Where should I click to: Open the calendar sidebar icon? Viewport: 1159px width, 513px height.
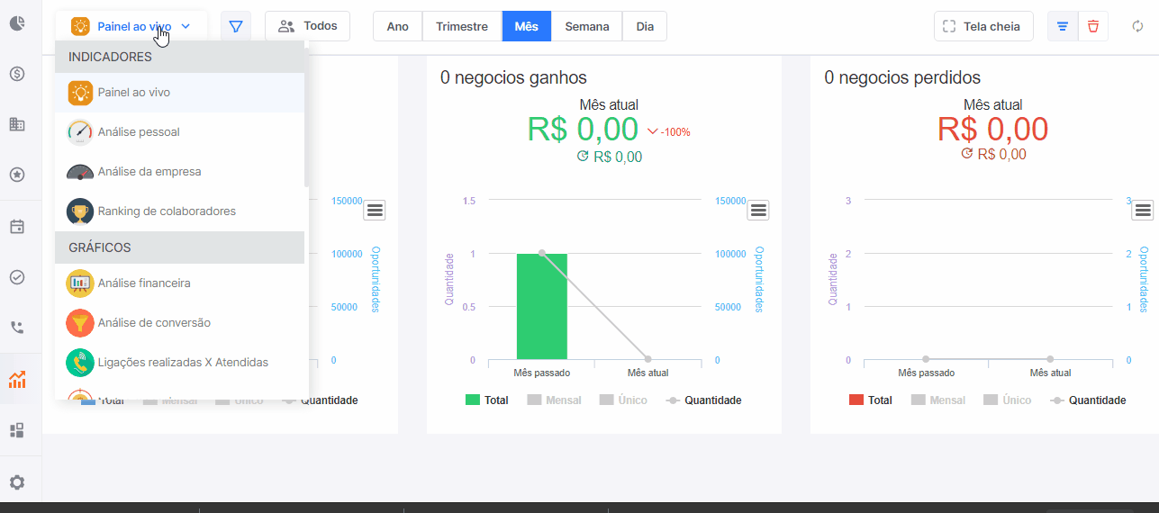(17, 226)
